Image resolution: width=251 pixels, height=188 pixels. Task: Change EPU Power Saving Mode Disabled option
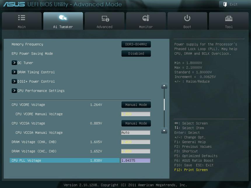tap(136, 54)
